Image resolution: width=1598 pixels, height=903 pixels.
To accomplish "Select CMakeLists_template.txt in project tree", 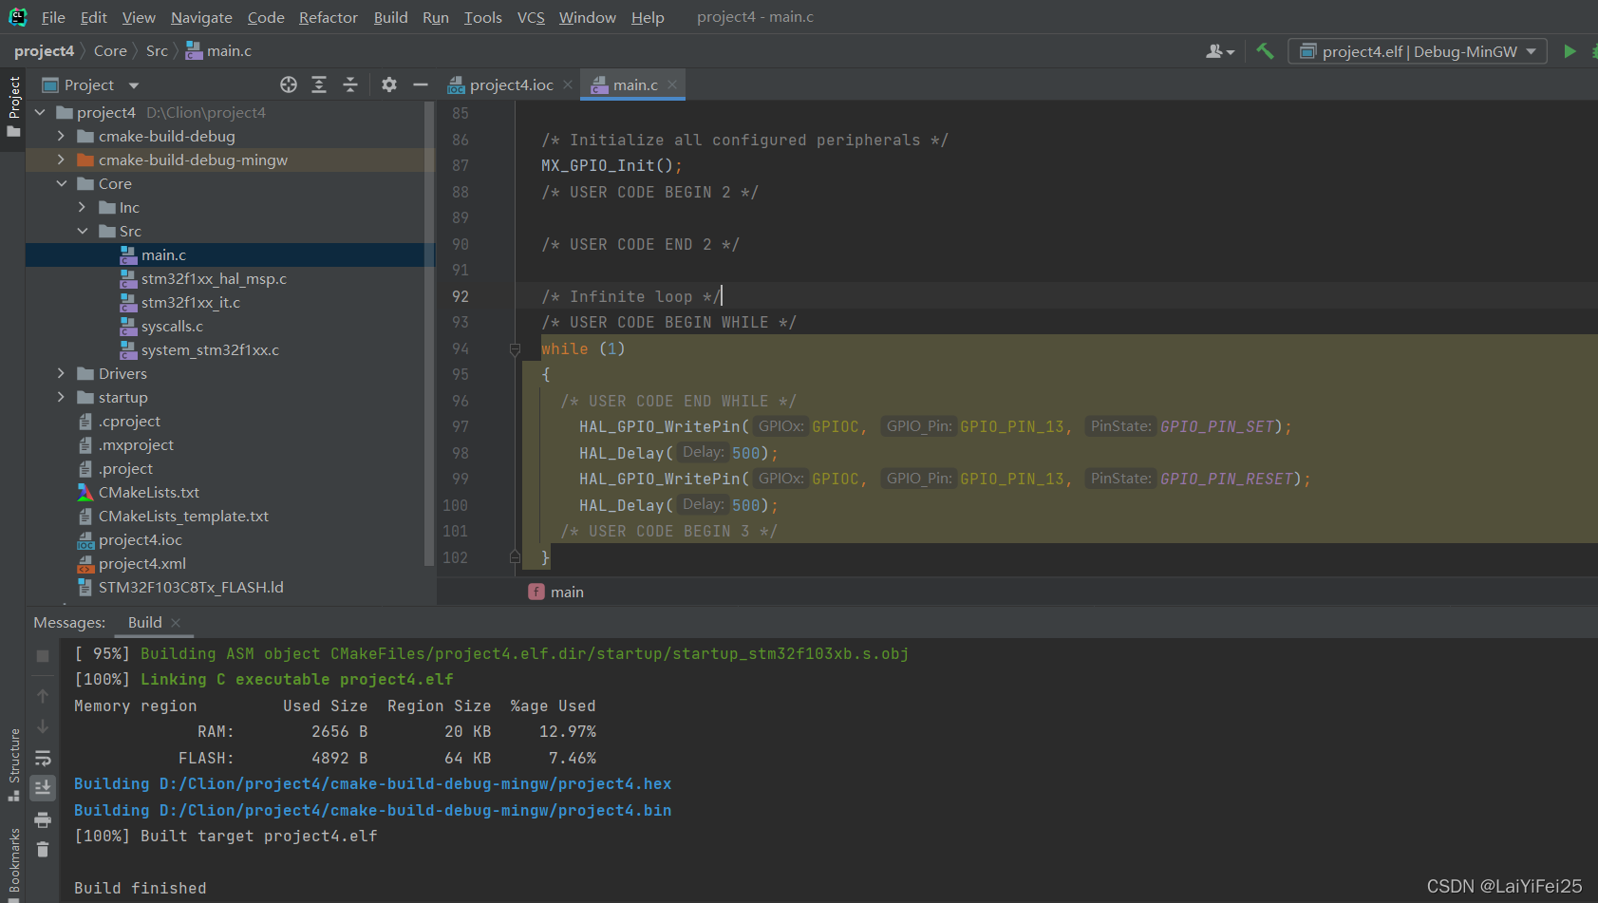I will [x=183, y=517].
